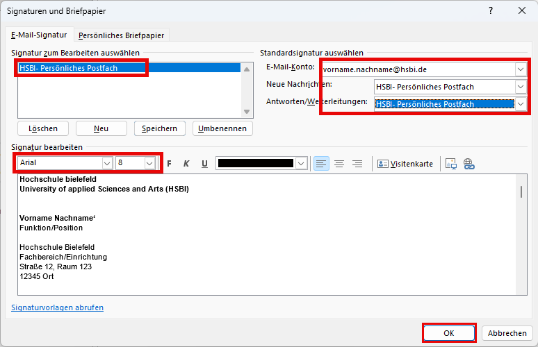Close the Signaturen und Briefpapier dialog

click(522, 10)
